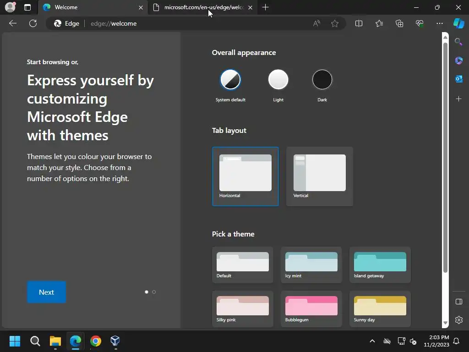
Task: Open the tab actions menu icon
Action: (x=27, y=7)
